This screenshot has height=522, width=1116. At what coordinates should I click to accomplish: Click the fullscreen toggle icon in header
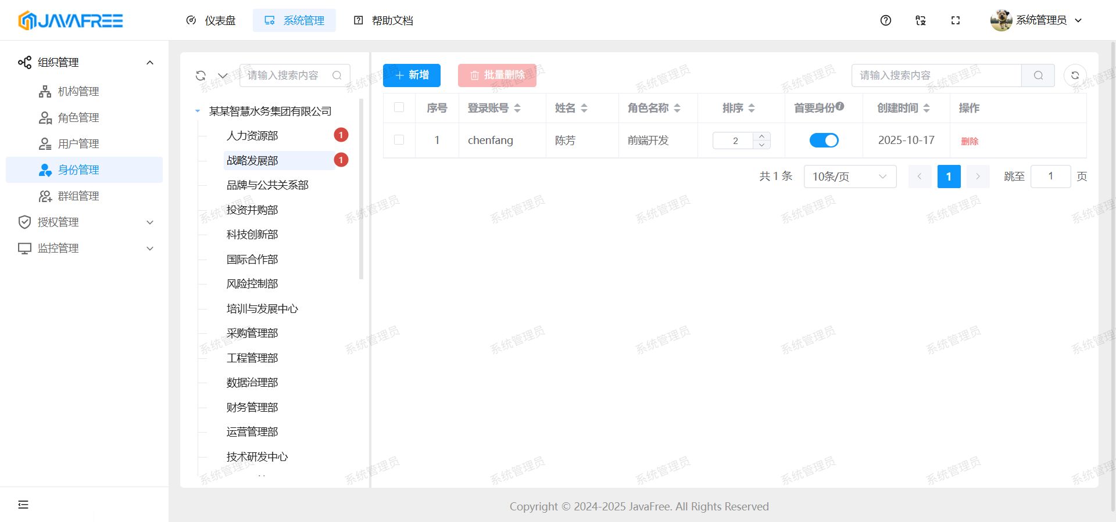pyautogui.click(x=955, y=20)
